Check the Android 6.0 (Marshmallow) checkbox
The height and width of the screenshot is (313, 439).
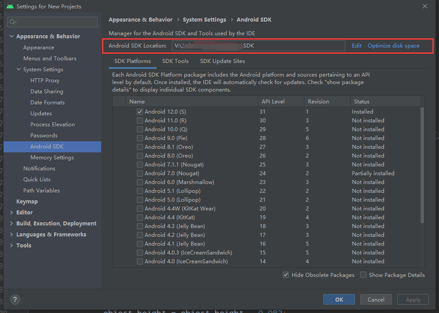coord(140,182)
